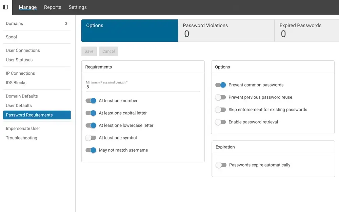This screenshot has height=212, width=339.
Task: Open the Settings menu
Action: pos(78,7)
